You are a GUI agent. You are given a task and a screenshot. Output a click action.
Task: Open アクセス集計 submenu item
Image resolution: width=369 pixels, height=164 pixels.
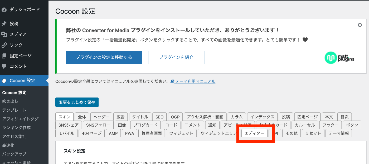[14, 137]
